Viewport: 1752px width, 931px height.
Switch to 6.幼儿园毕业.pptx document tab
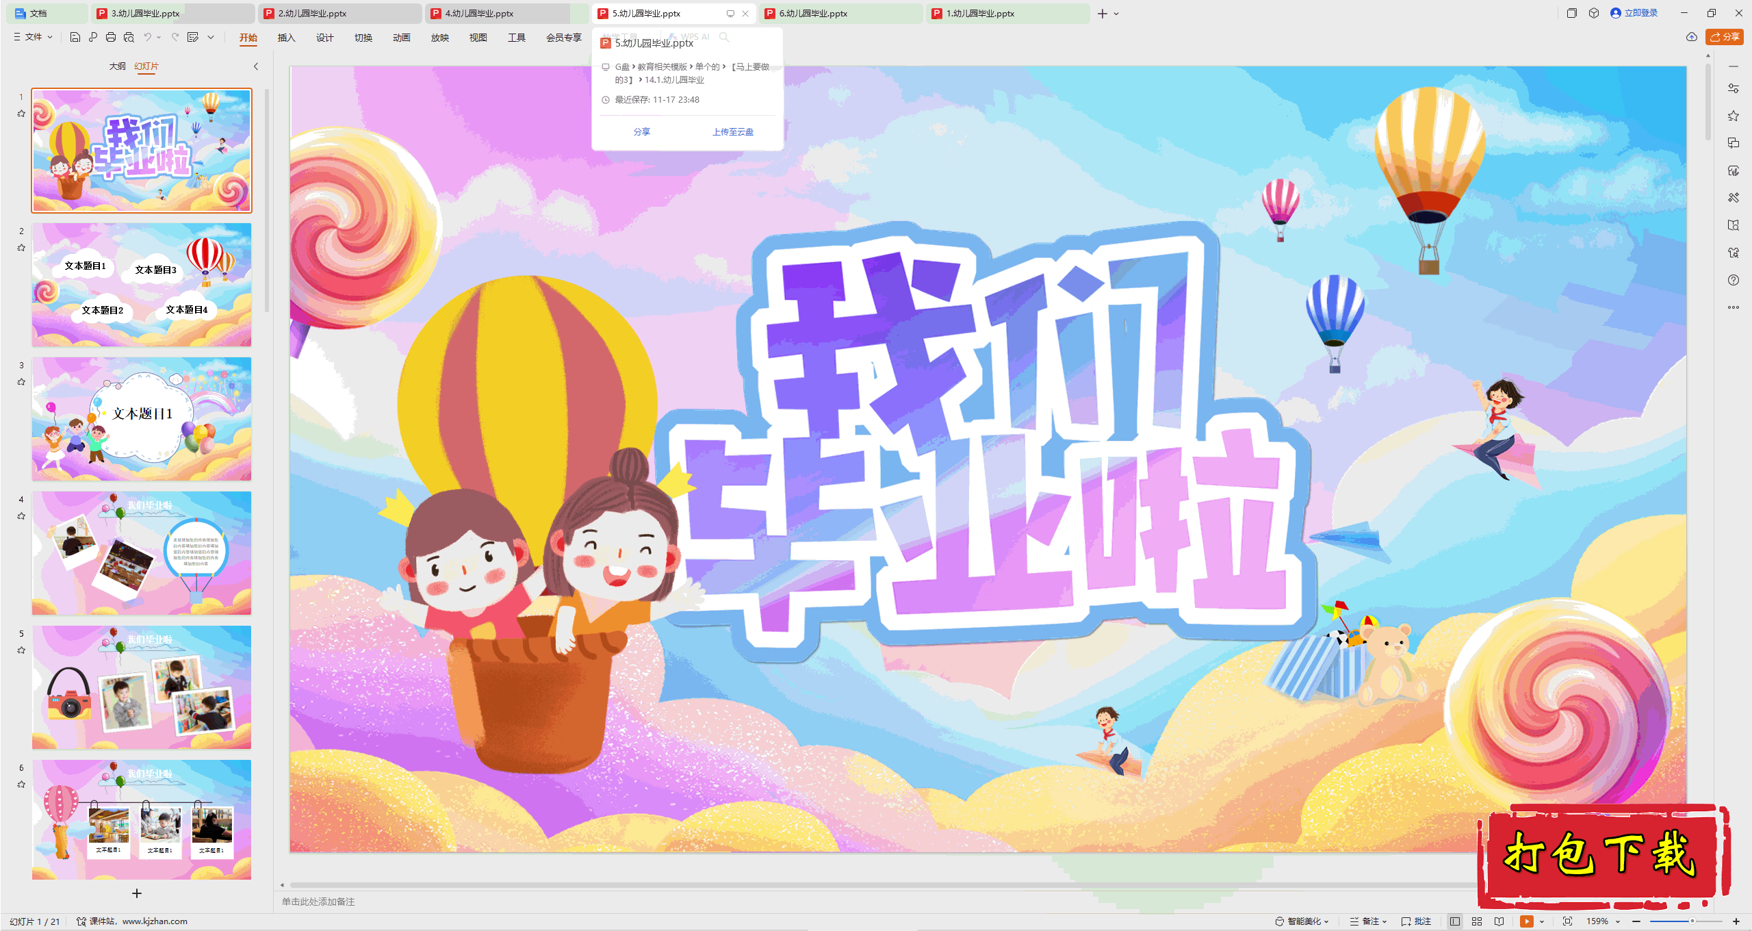[840, 13]
